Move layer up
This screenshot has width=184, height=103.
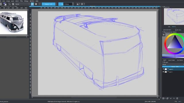point(174,98)
